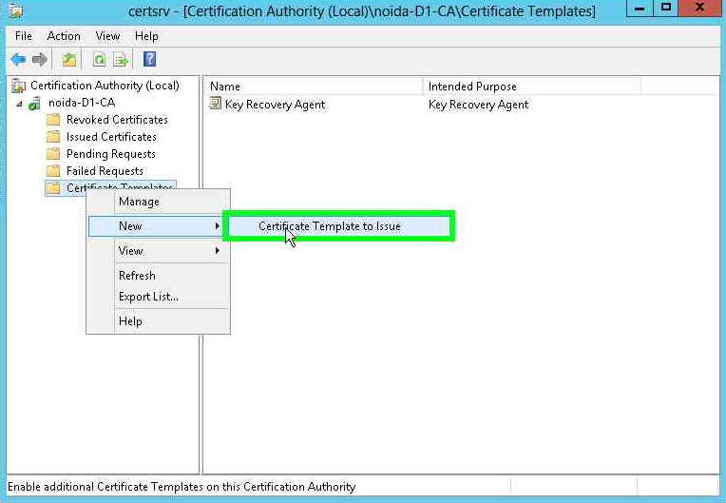The image size is (726, 503).
Task: Open the File menu
Action: [23, 36]
